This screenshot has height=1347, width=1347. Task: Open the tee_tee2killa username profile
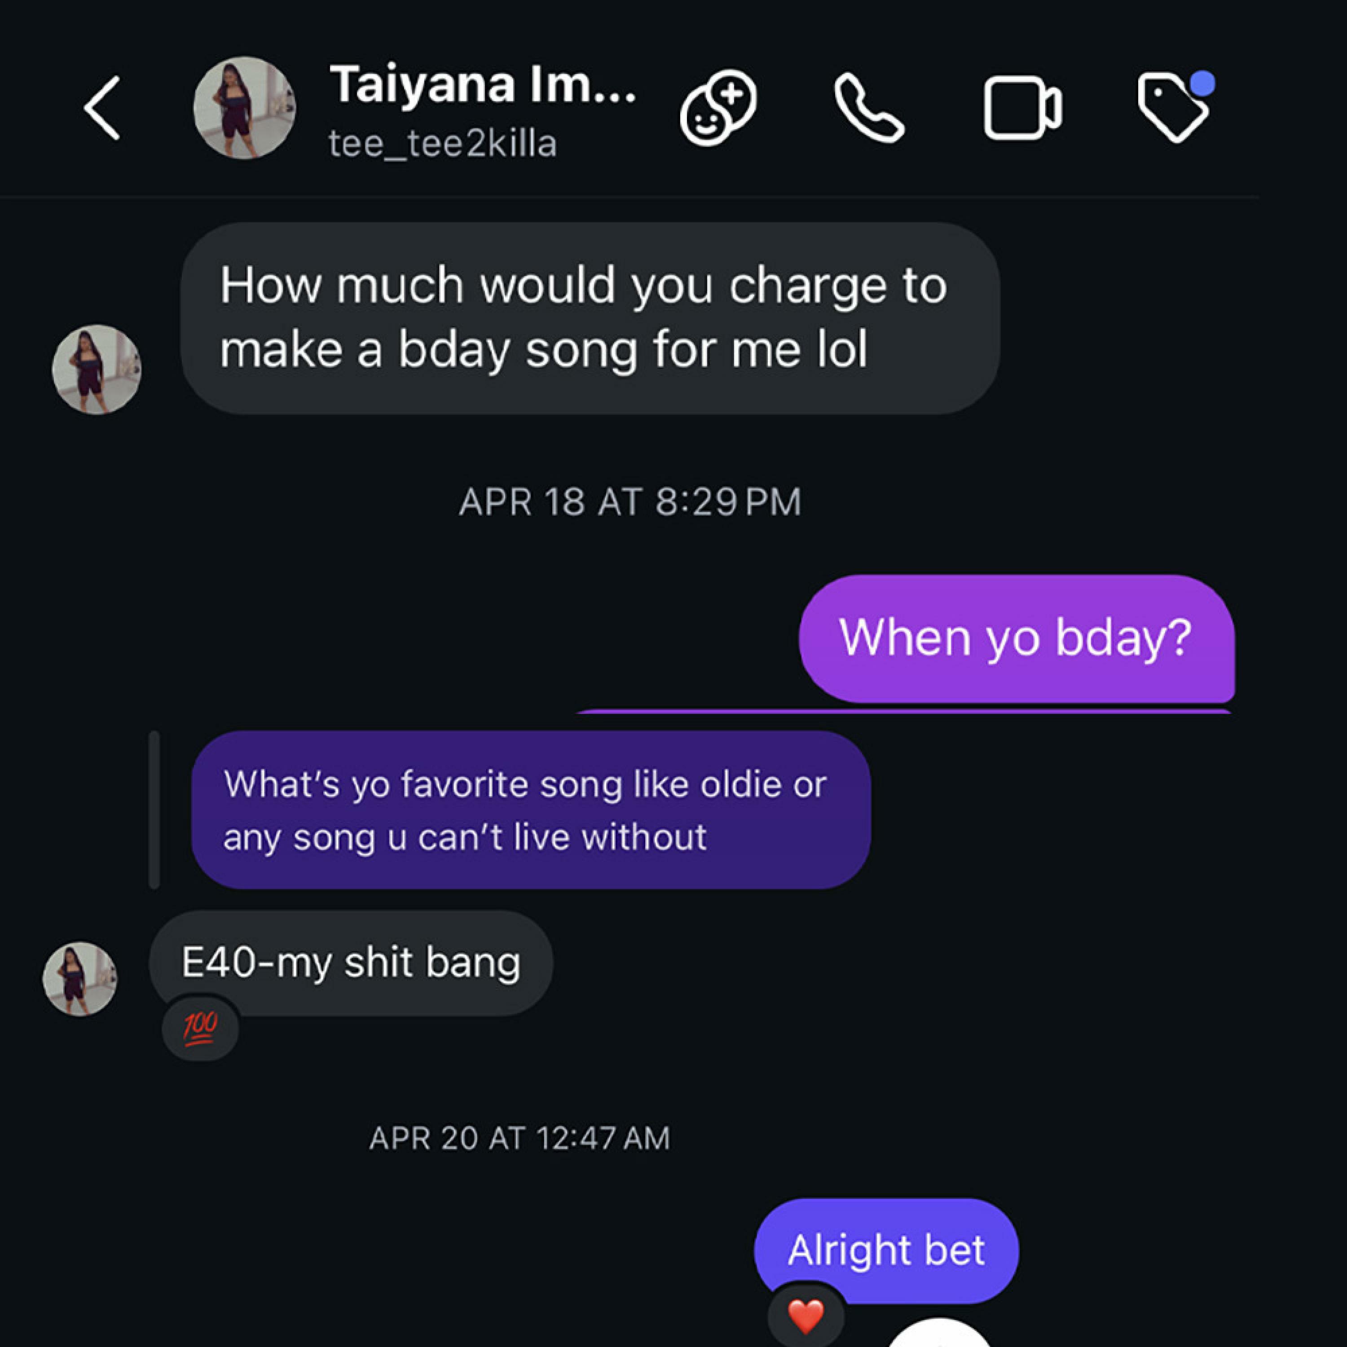click(x=443, y=144)
